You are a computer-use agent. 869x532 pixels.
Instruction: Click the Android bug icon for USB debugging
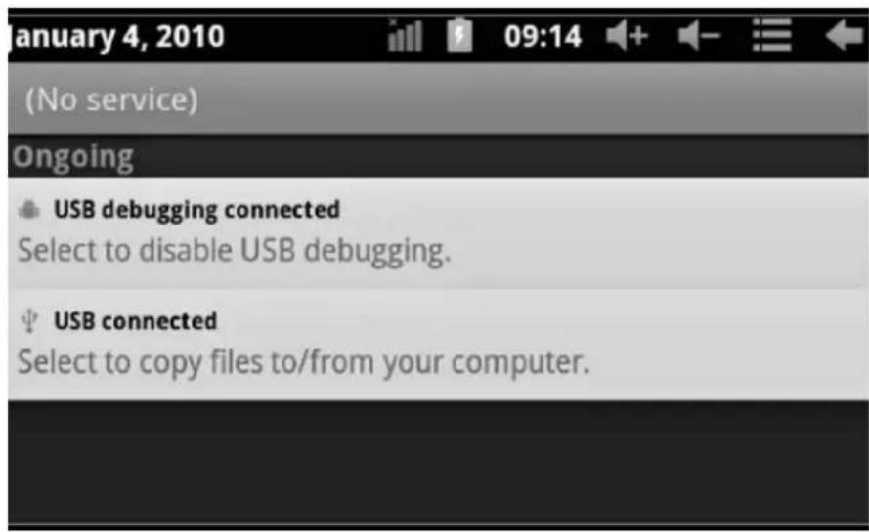tap(29, 210)
